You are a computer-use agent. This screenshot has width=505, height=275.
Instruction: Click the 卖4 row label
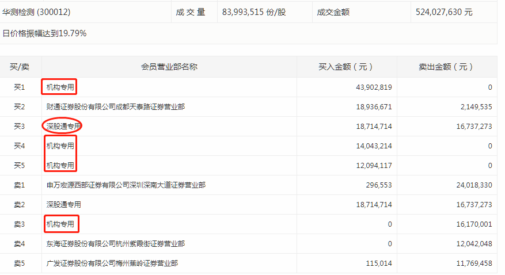pyautogui.click(x=20, y=244)
